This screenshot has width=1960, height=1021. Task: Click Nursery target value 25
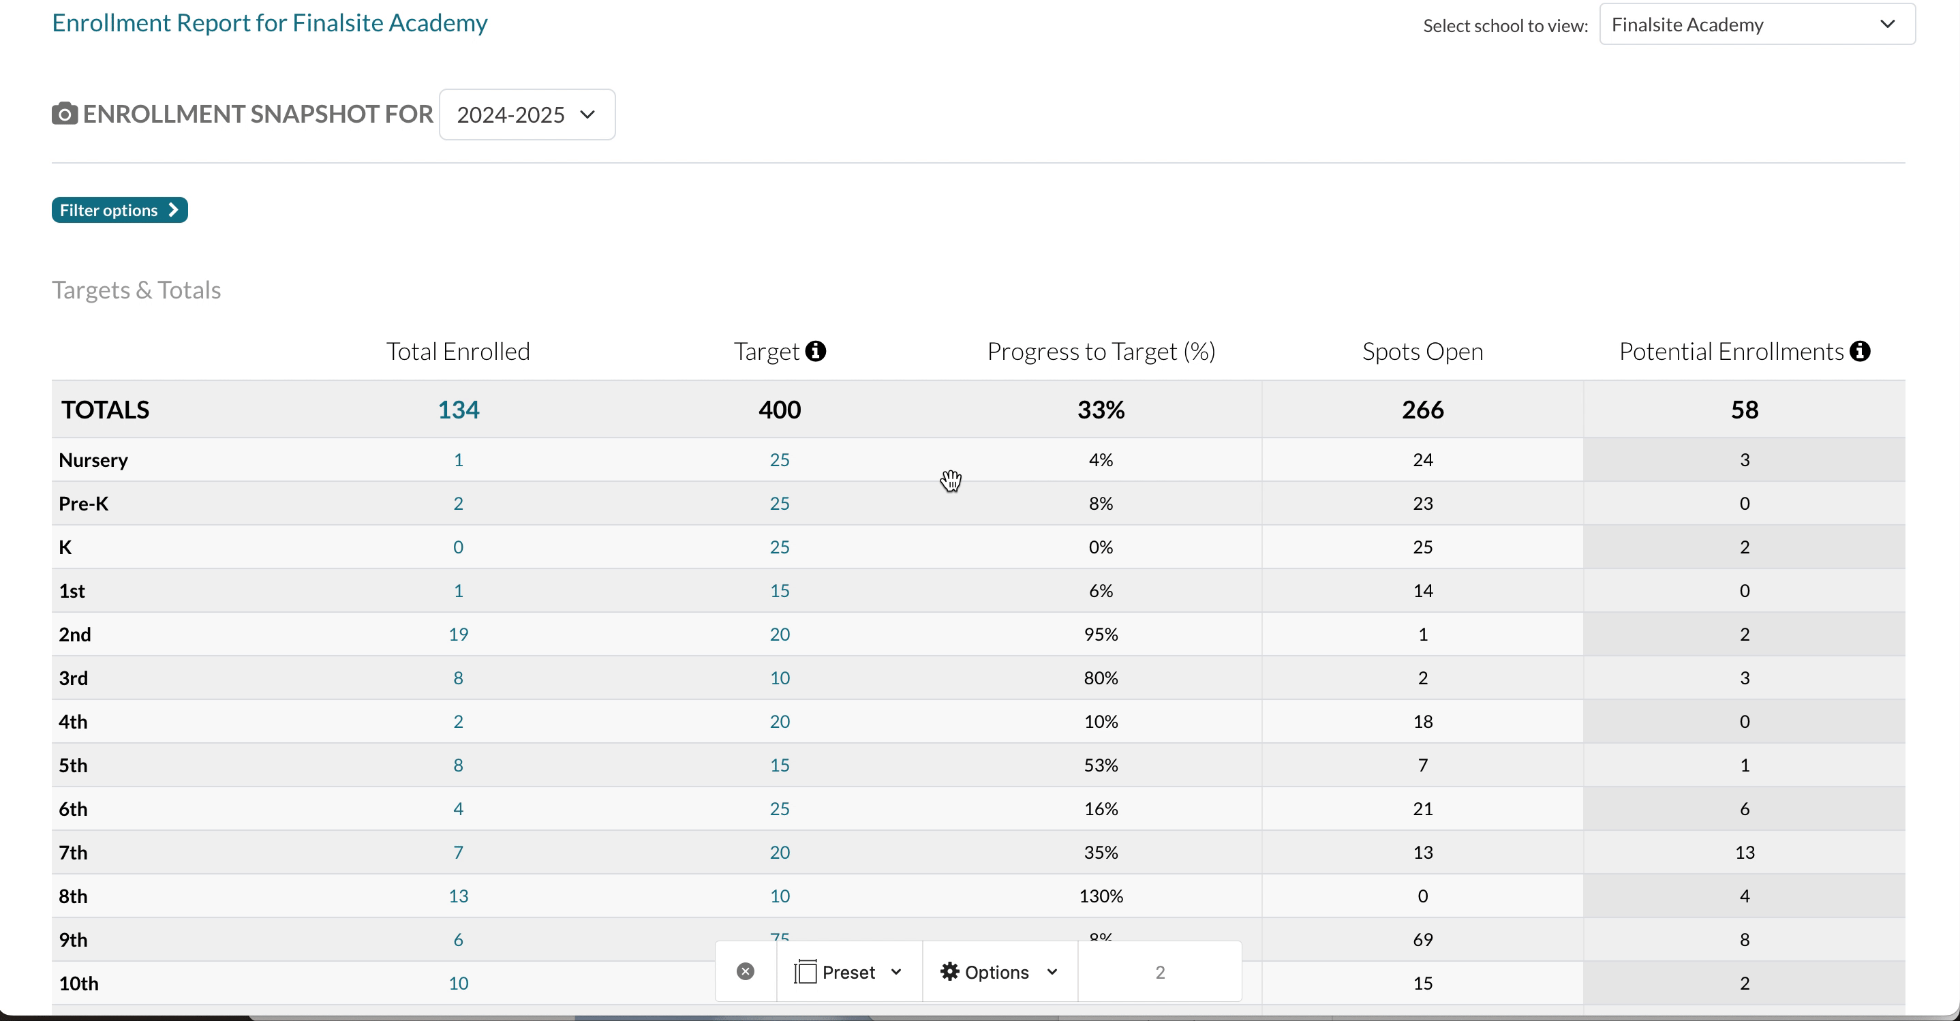click(x=779, y=459)
